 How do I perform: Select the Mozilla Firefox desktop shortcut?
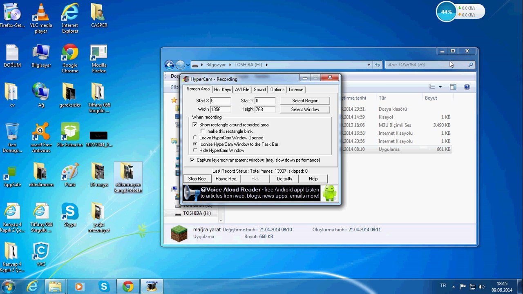click(x=99, y=59)
